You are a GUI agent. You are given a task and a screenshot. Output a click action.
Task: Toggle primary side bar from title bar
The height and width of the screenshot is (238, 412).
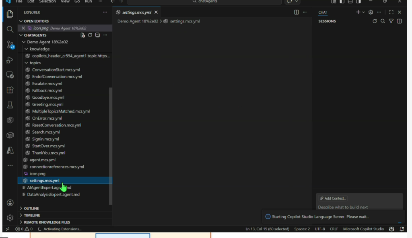point(342,2)
